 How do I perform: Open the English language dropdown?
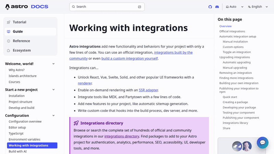pos(258,7)
